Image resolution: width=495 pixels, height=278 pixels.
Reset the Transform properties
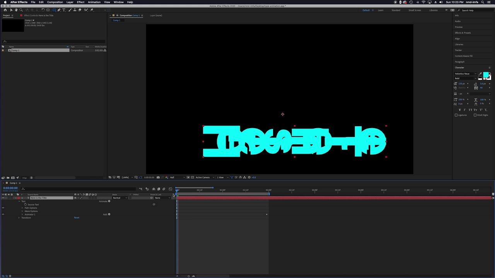(77, 218)
